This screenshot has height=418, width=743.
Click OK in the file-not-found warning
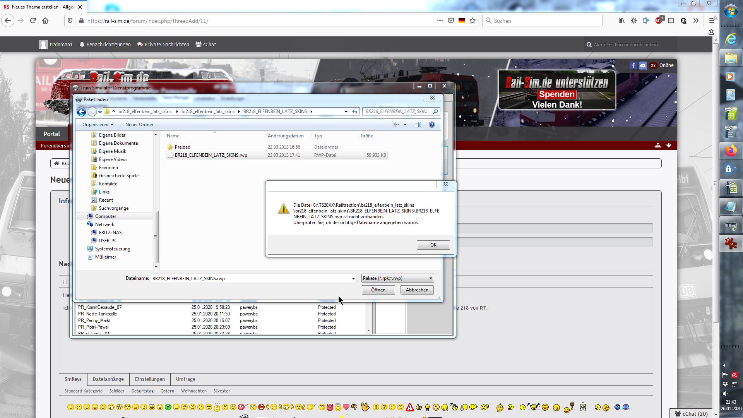pyautogui.click(x=433, y=245)
